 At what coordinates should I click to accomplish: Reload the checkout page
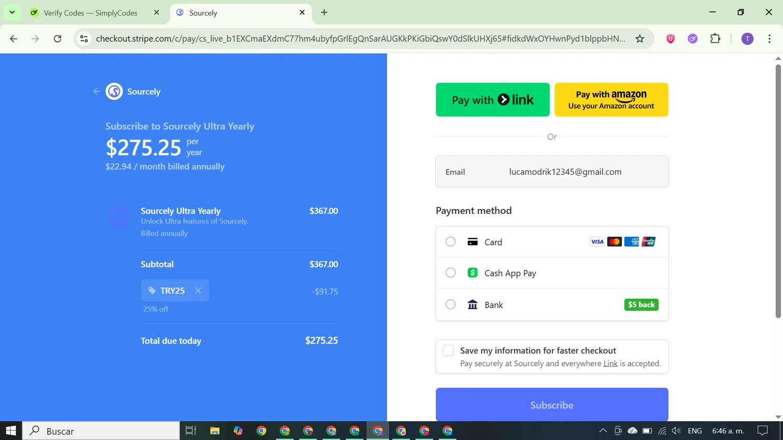(x=57, y=39)
